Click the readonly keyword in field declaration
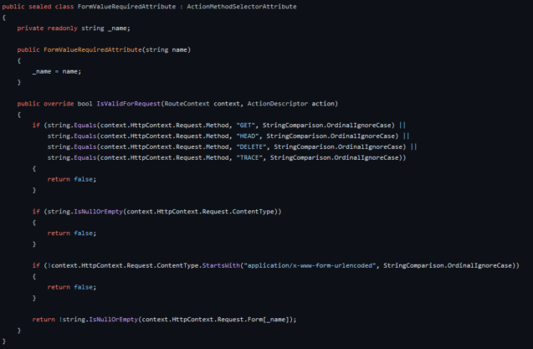Screen dimensions: 533x349 (61, 28)
